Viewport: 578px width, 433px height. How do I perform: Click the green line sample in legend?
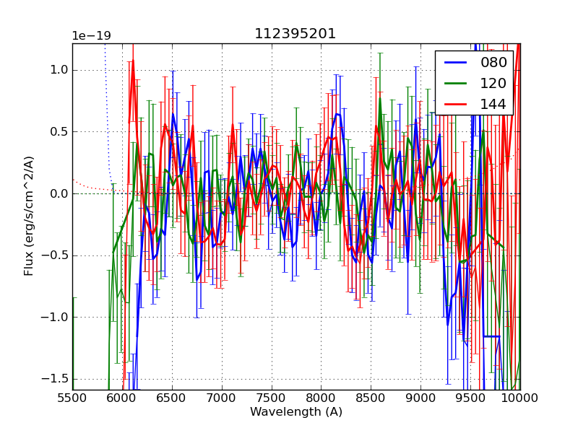tap(455, 84)
